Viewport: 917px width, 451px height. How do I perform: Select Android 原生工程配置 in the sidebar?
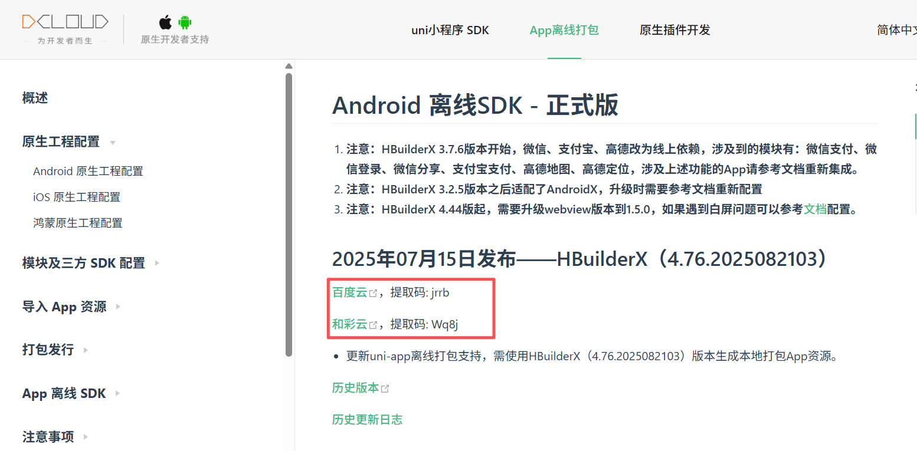(x=87, y=171)
